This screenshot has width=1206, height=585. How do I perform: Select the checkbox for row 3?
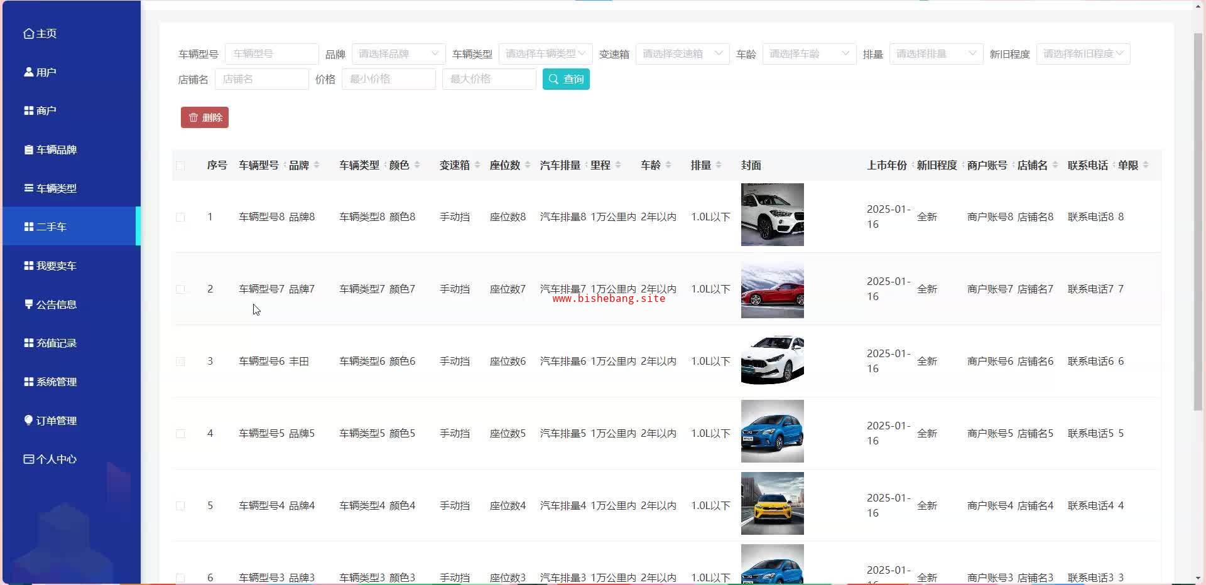180,362
